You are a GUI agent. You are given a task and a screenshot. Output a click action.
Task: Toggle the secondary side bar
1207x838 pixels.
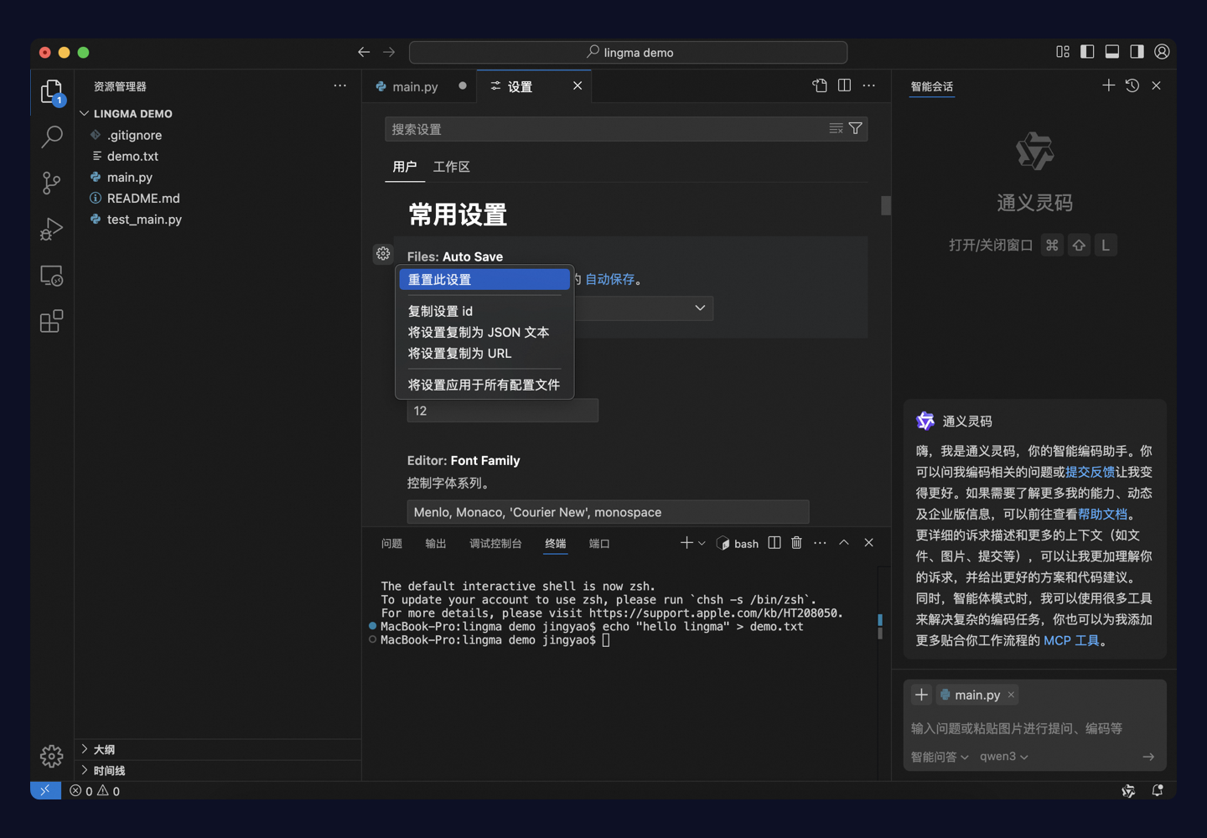(x=1137, y=52)
